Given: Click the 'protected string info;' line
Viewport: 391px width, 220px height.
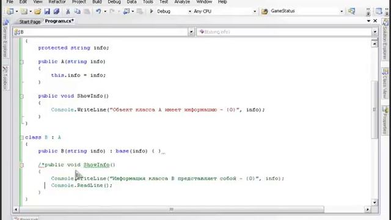Looking at the screenshot, I should pos(73,48).
